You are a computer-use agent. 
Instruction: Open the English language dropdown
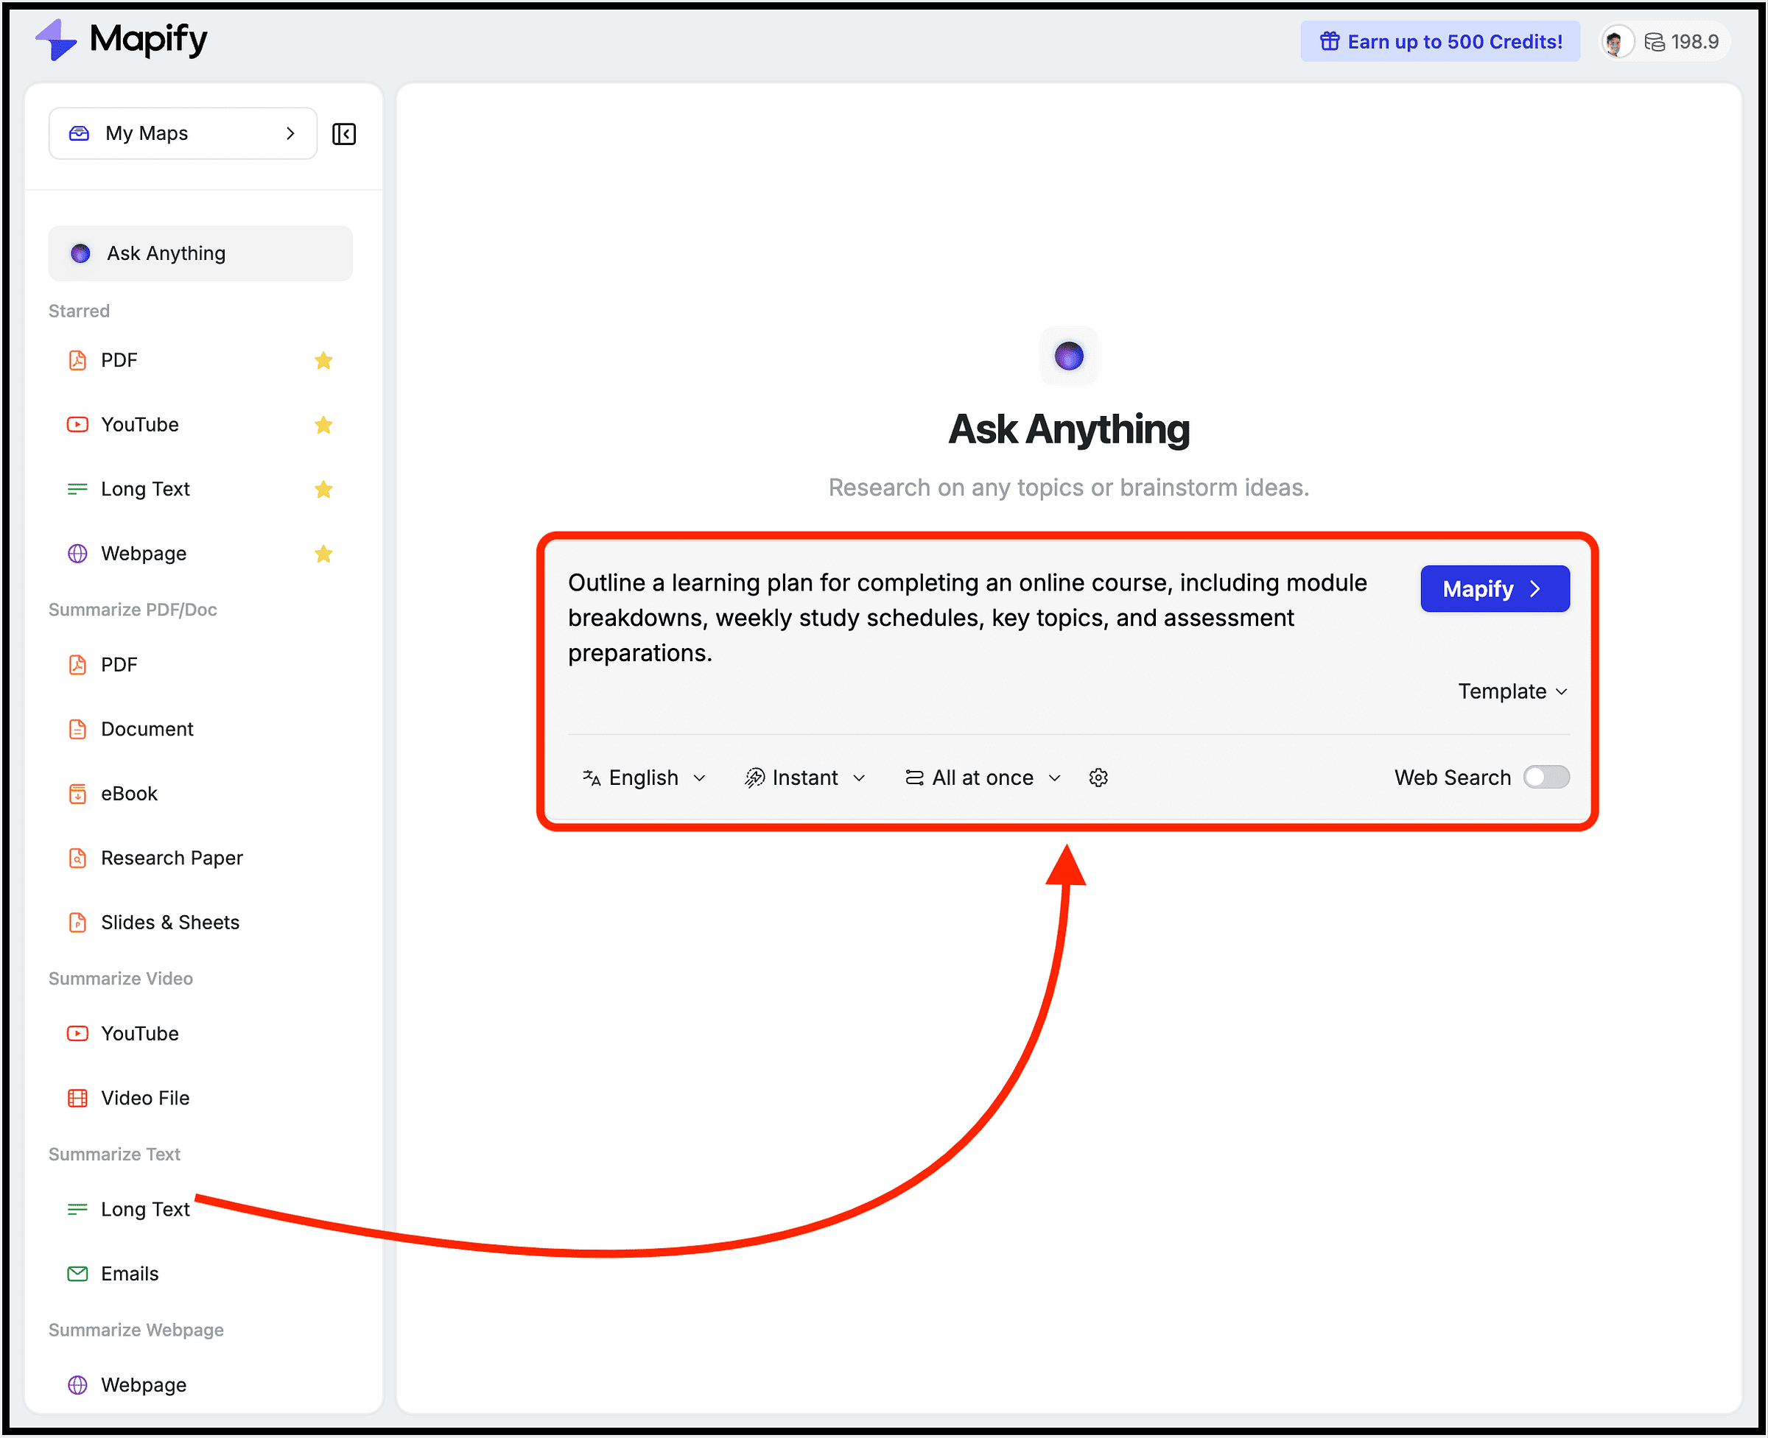point(644,778)
